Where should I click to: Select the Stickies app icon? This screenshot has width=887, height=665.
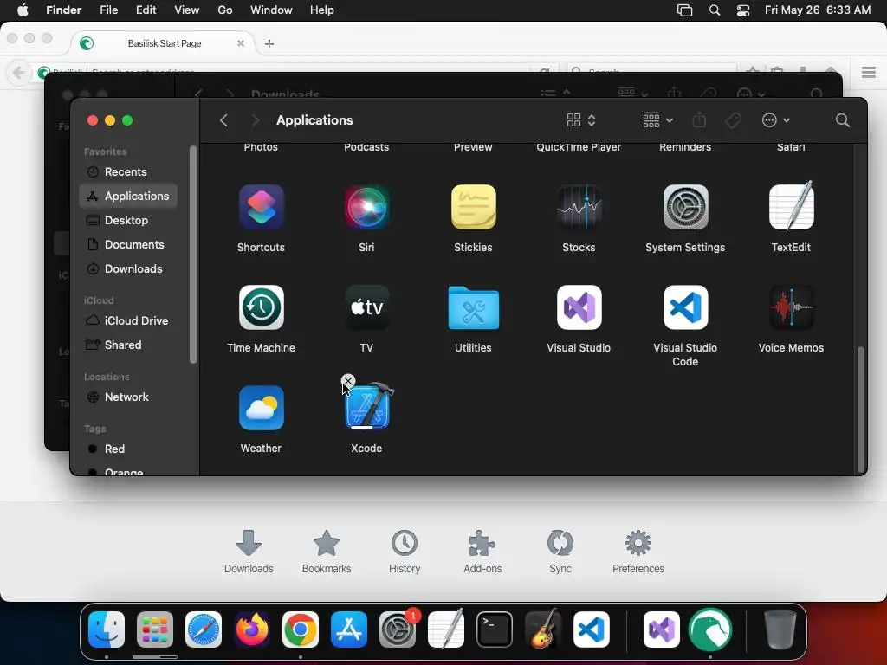473,207
